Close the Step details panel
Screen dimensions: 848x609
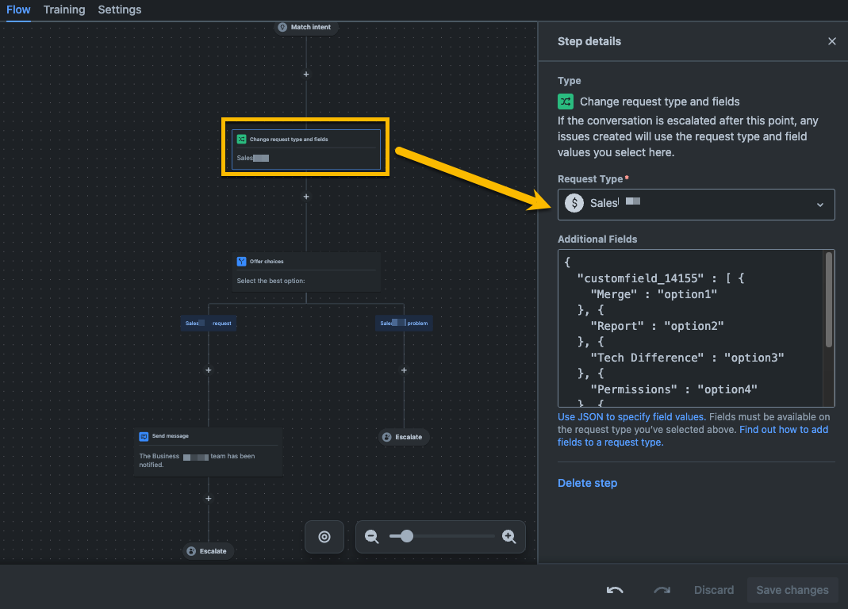click(x=832, y=42)
